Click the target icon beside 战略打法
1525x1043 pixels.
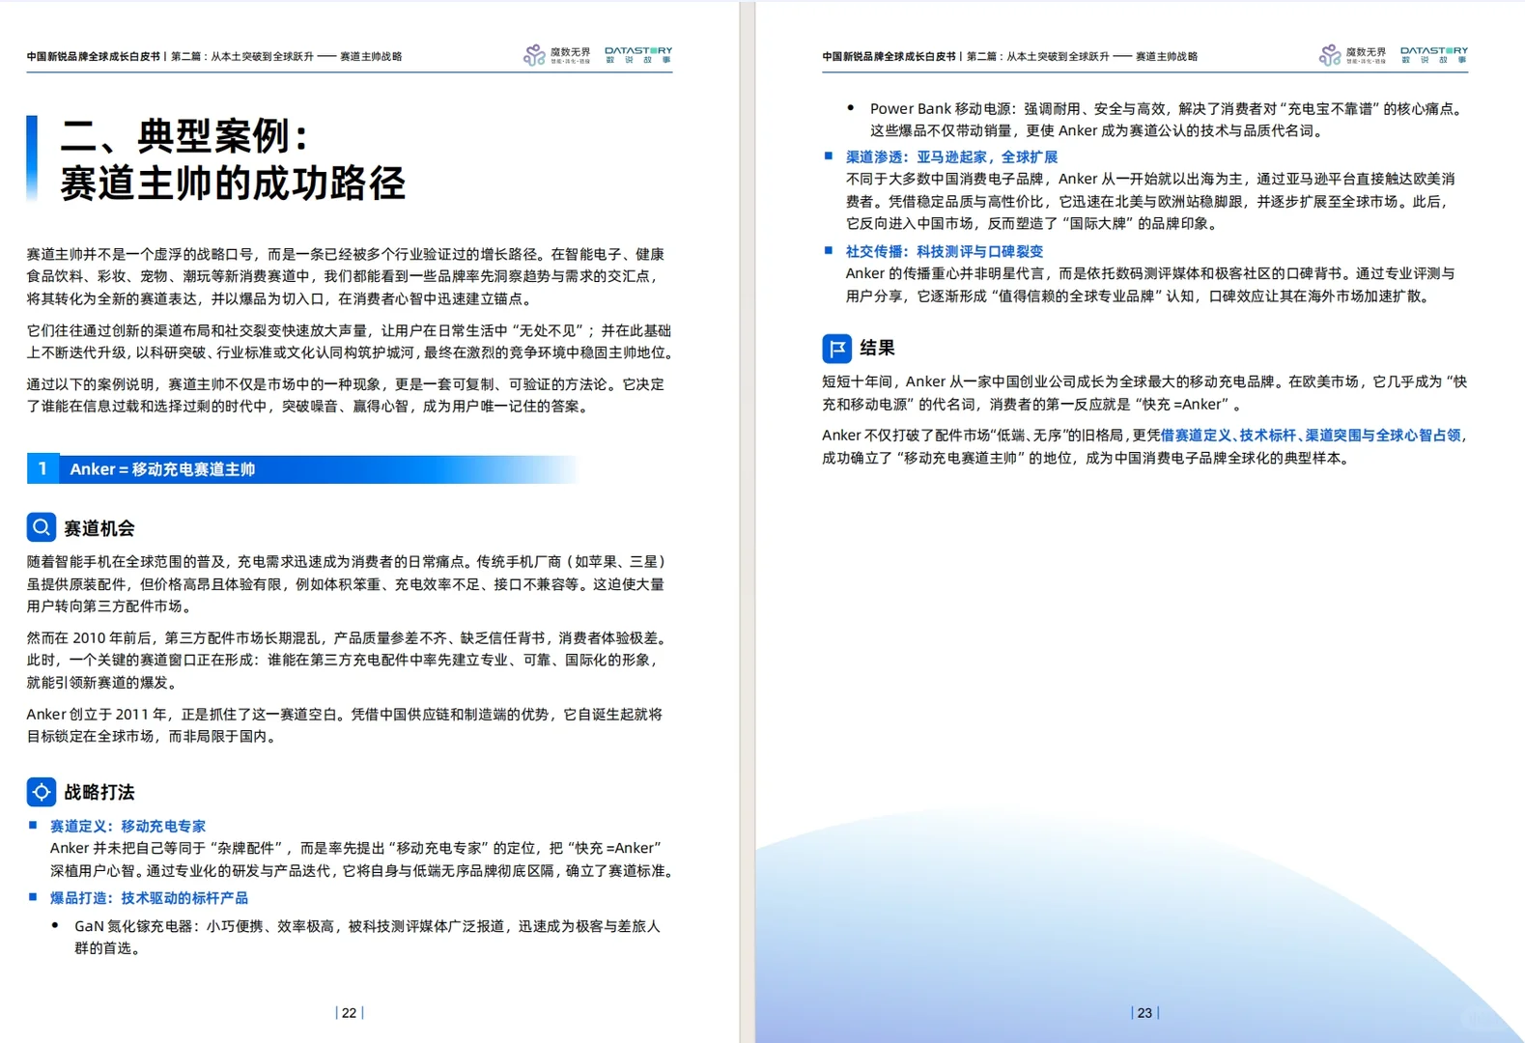coord(41,792)
